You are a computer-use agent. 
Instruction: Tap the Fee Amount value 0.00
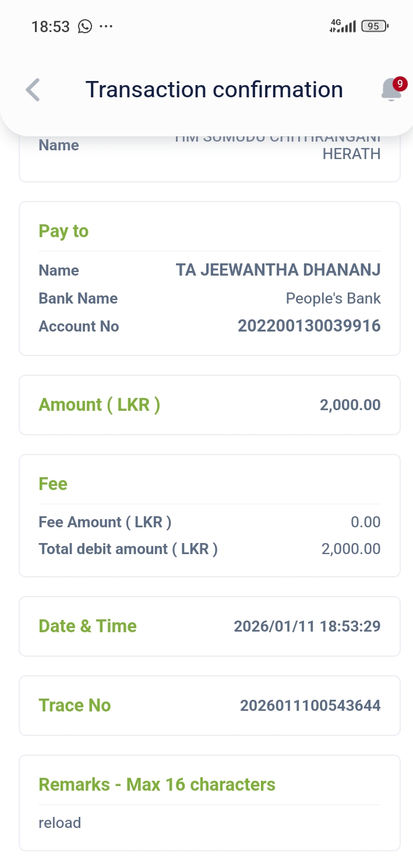pyautogui.click(x=365, y=522)
